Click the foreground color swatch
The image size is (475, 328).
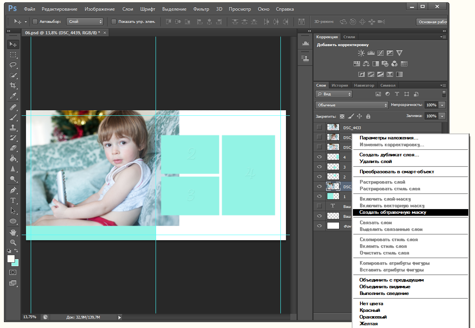pyautogui.click(x=11, y=259)
